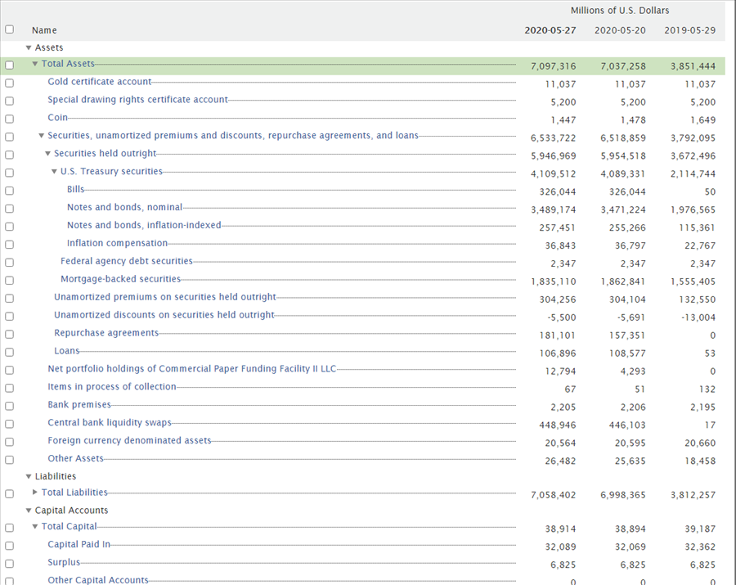Open the Coin series link
This screenshot has height=585, width=736.
[x=57, y=117]
